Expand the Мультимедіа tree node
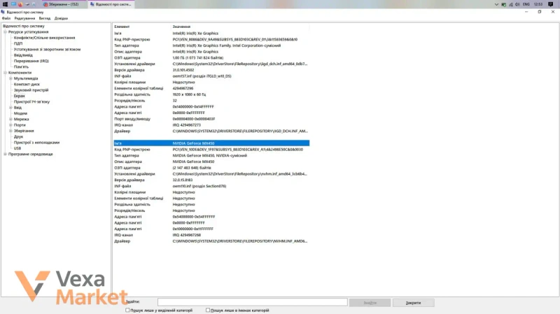The width and height of the screenshot is (560, 314). [10, 78]
